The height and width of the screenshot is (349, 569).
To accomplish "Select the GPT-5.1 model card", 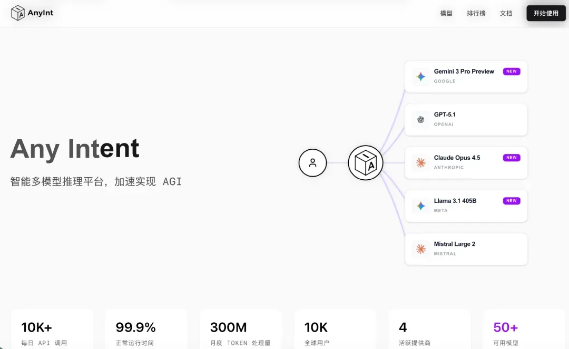I will coord(466,119).
